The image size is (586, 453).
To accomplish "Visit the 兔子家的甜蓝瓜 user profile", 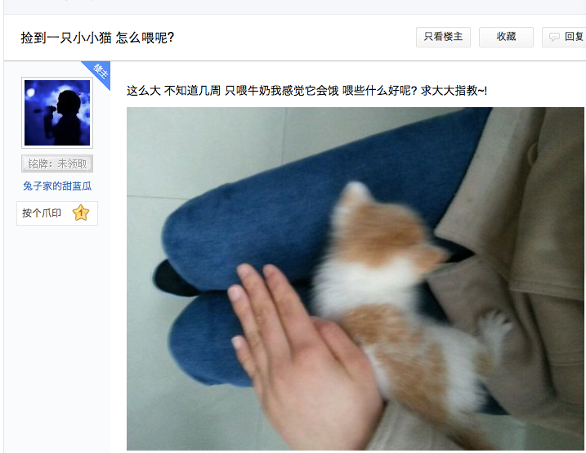I will coord(57,186).
